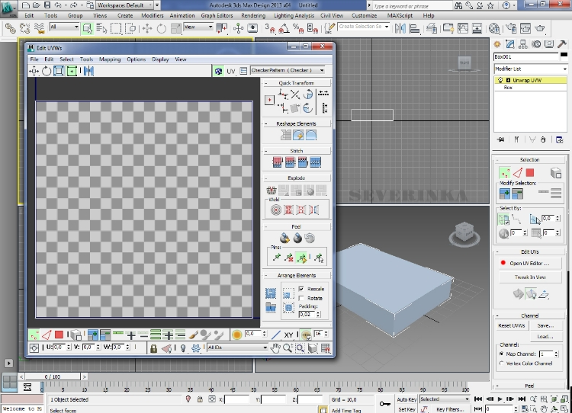Click the Quick Peel icon

284,238
